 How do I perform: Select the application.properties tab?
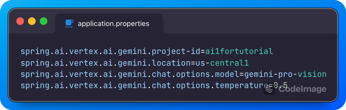(109, 23)
